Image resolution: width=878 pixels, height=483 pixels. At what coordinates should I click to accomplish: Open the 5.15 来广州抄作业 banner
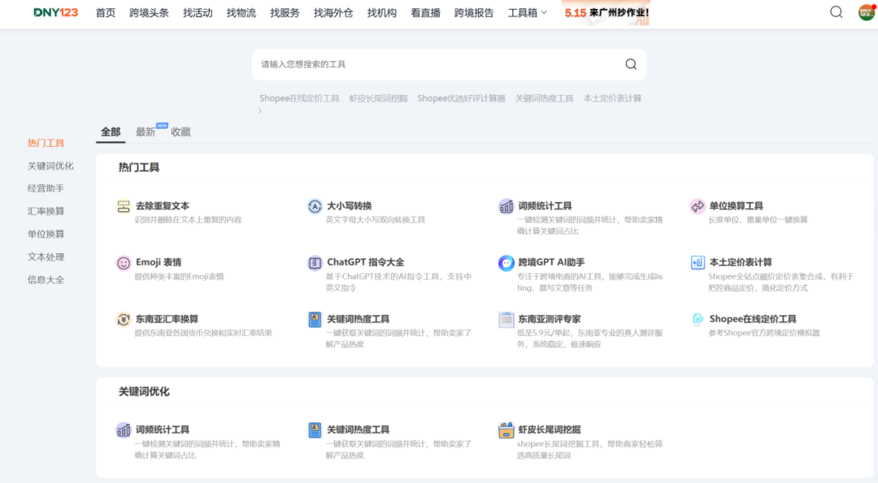coord(607,13)
